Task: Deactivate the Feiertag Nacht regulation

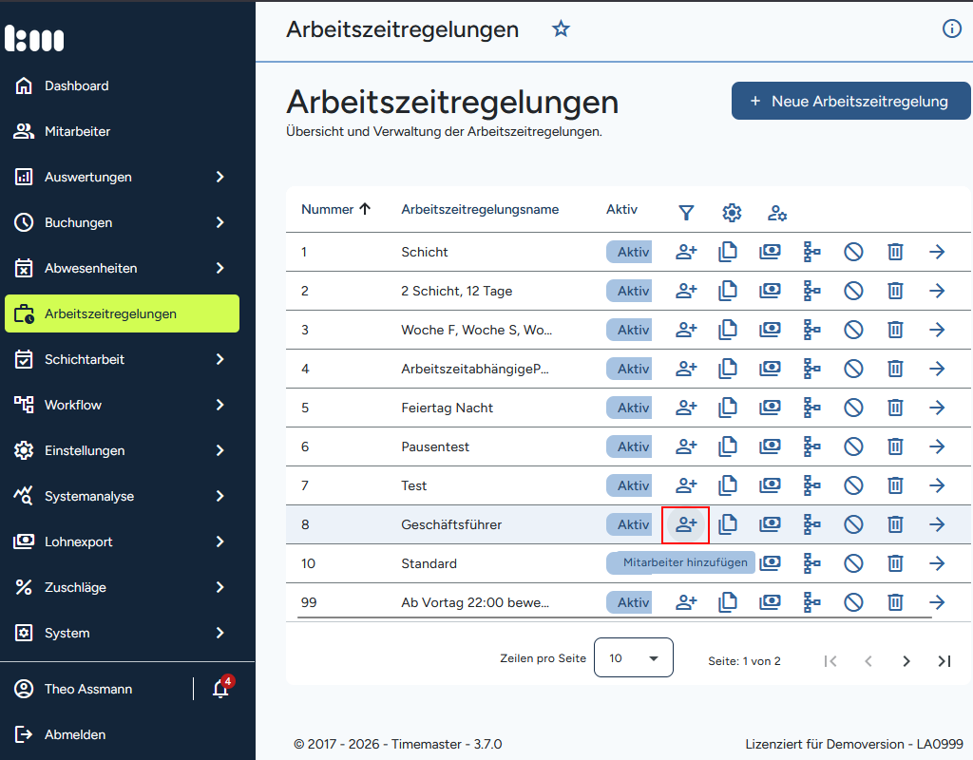Action: pyautogui.click(x=853, y=408)
